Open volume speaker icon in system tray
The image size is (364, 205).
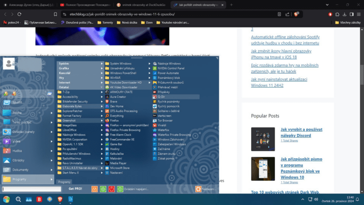point(316,200)
